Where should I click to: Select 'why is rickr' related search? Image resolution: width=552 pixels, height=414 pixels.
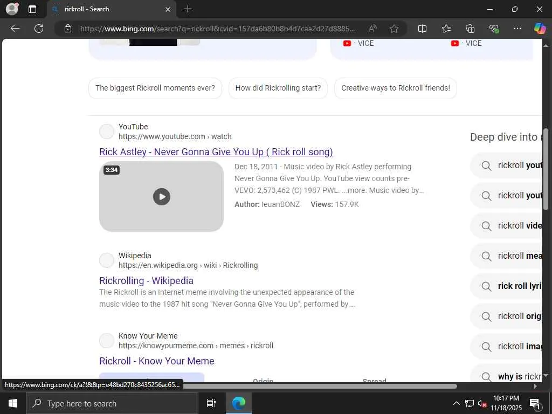(x=506, y=374)
